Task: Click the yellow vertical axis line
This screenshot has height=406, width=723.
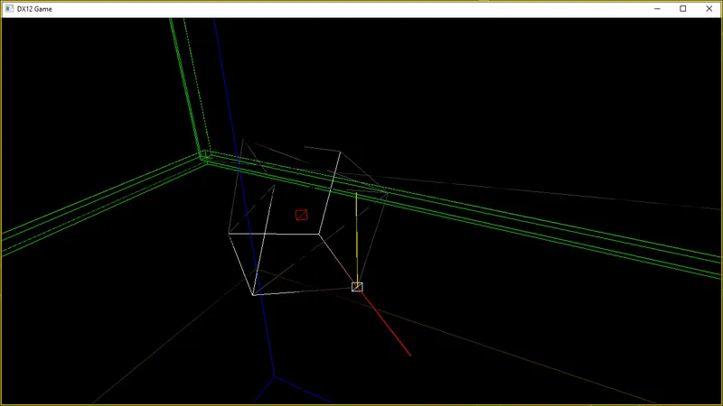Action: (356, 237)
